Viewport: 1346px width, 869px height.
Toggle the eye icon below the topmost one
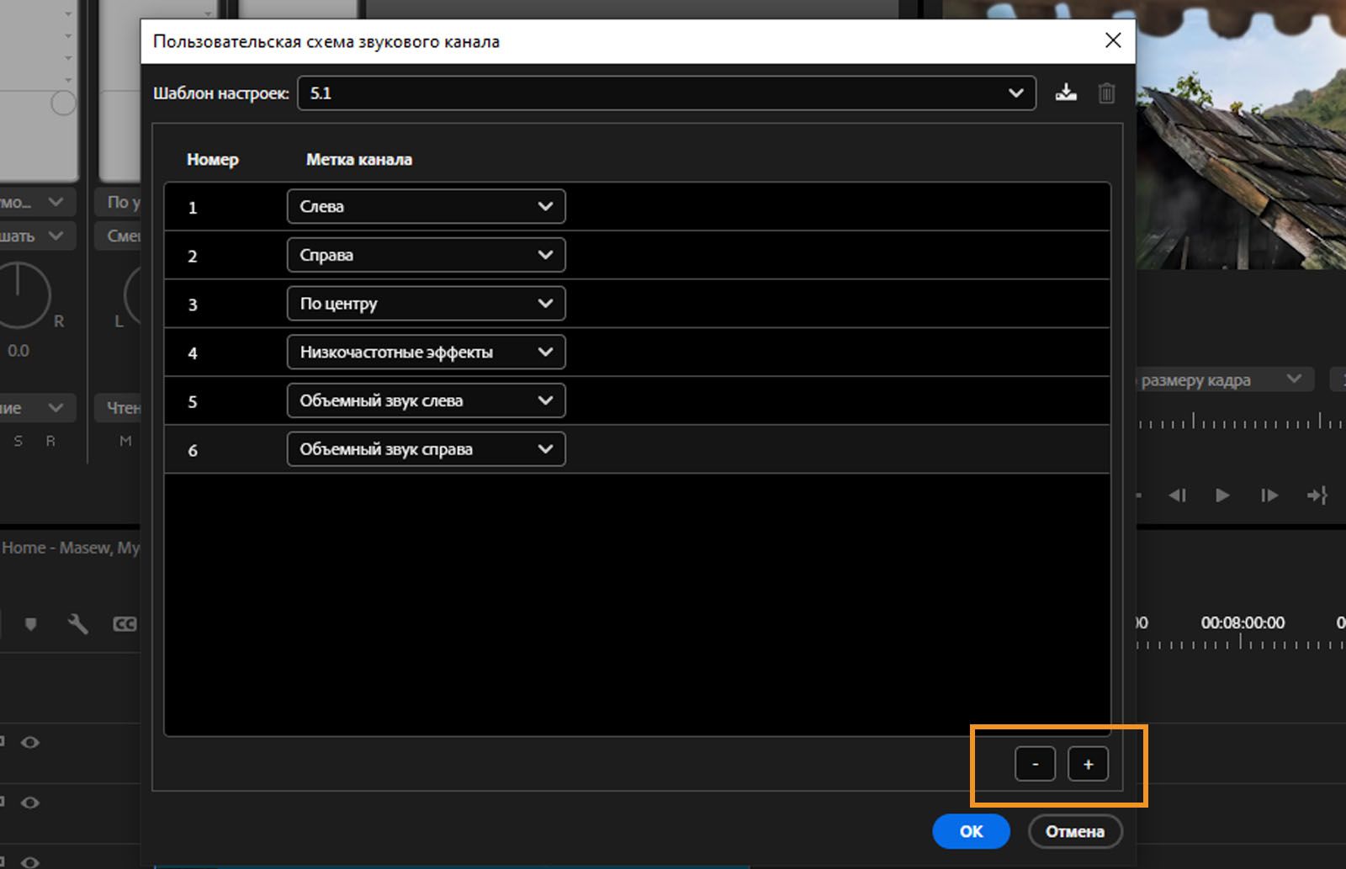[x=29, y=803]
